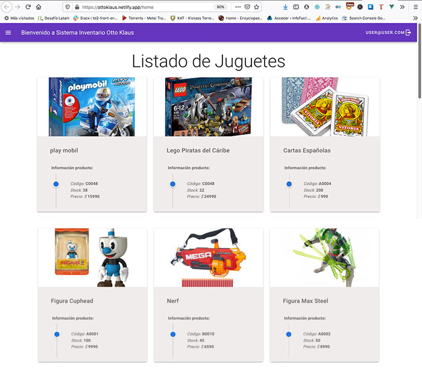Click the Figura Max Steel product image
The image size is (422, 377).
(x=324, y=258)
